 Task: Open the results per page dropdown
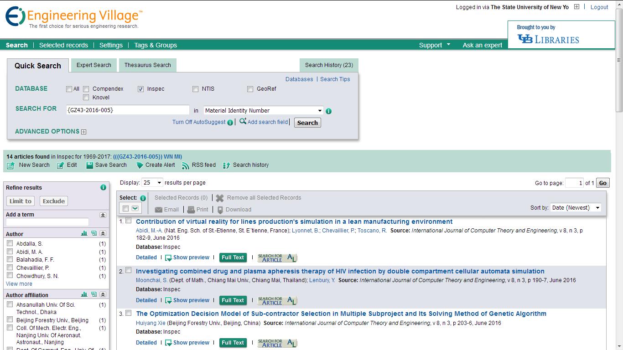(x=152, y=182)
